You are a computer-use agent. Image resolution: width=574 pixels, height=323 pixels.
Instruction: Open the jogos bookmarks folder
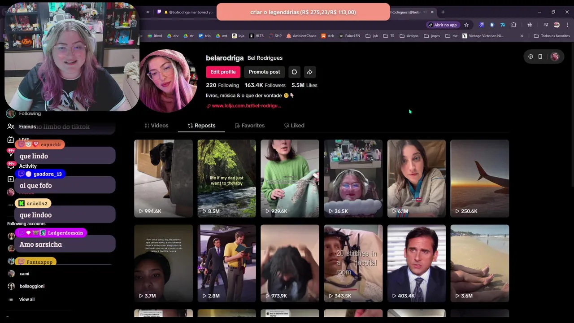click(432, 36)
